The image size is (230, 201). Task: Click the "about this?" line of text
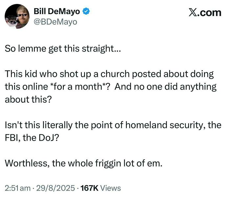coord(28,99)
